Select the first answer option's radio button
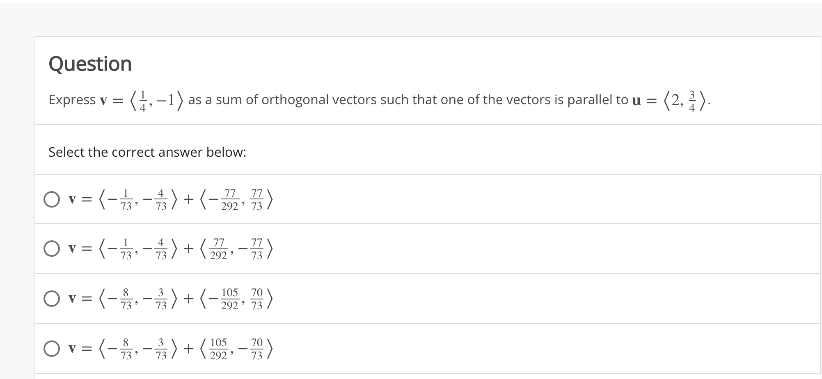Viewport: 822px width, 379px height. (x=52, y=199)
